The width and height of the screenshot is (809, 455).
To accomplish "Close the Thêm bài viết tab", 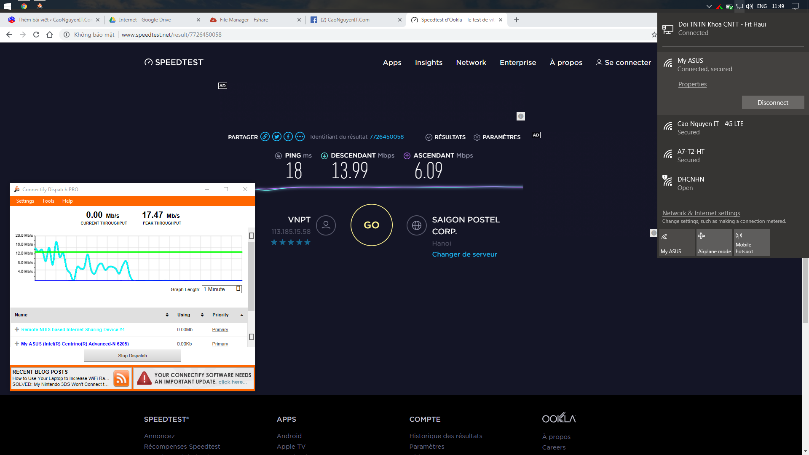I will 98,20.
